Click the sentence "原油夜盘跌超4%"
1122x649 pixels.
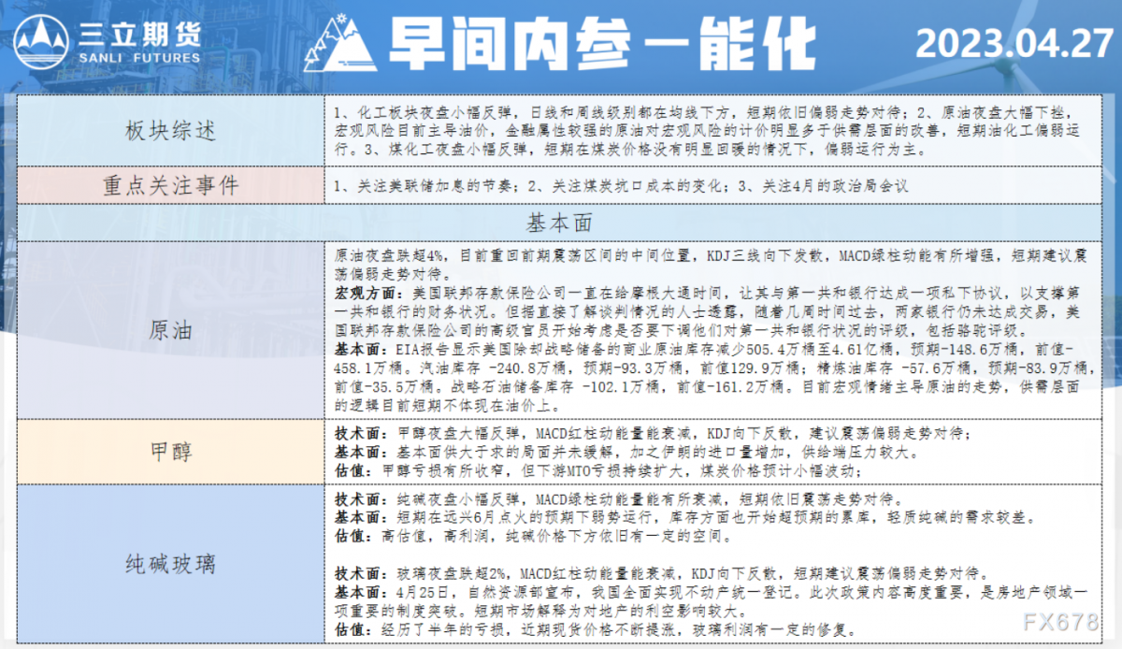(x=390, y=254)
